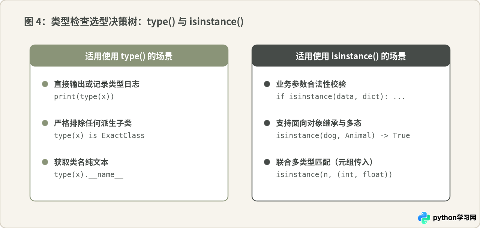
Task: Click the Python logo icon
Action: (424, 217)
